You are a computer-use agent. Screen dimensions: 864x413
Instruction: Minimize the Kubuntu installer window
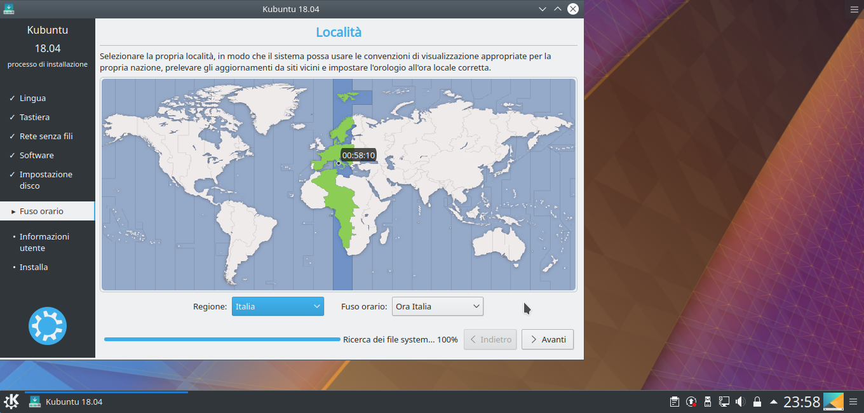tap(543, 9)
